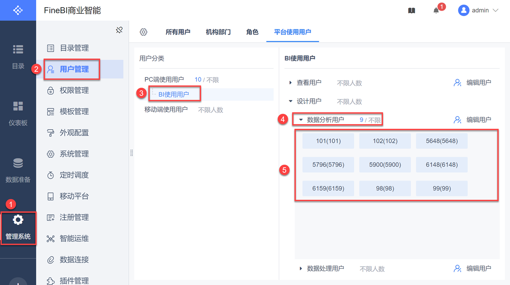Click 编辑用户 for 数据分析用户
Screen dimensions: 510x285
473,120
